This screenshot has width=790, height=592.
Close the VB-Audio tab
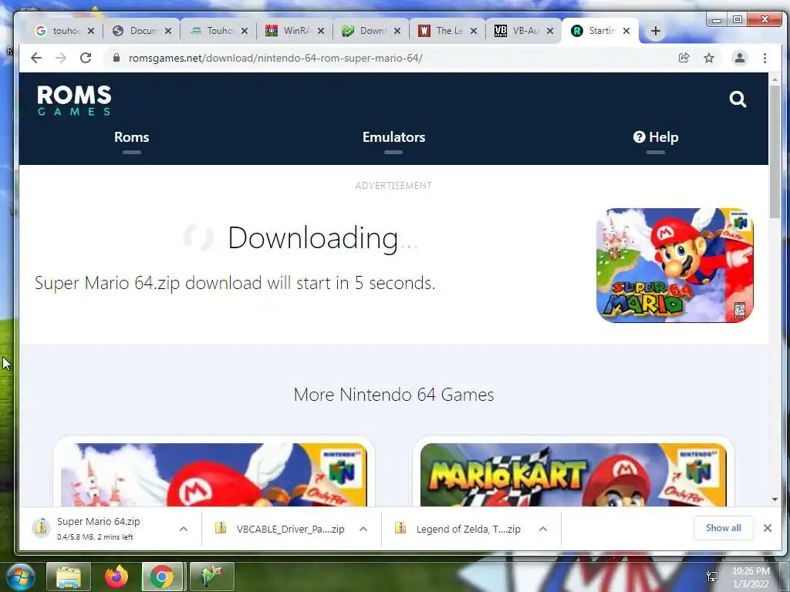tap(550, 31)
